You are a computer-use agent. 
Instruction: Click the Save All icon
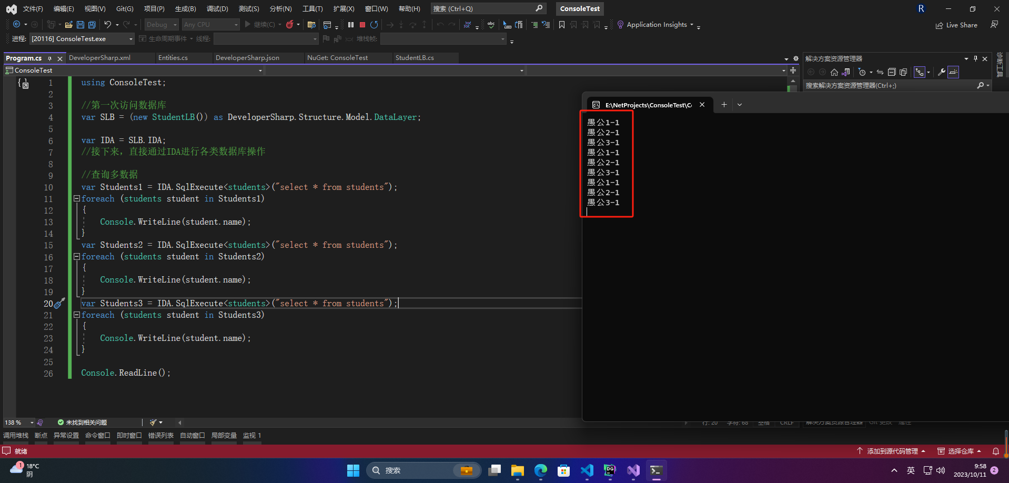(x=92, y=25)
